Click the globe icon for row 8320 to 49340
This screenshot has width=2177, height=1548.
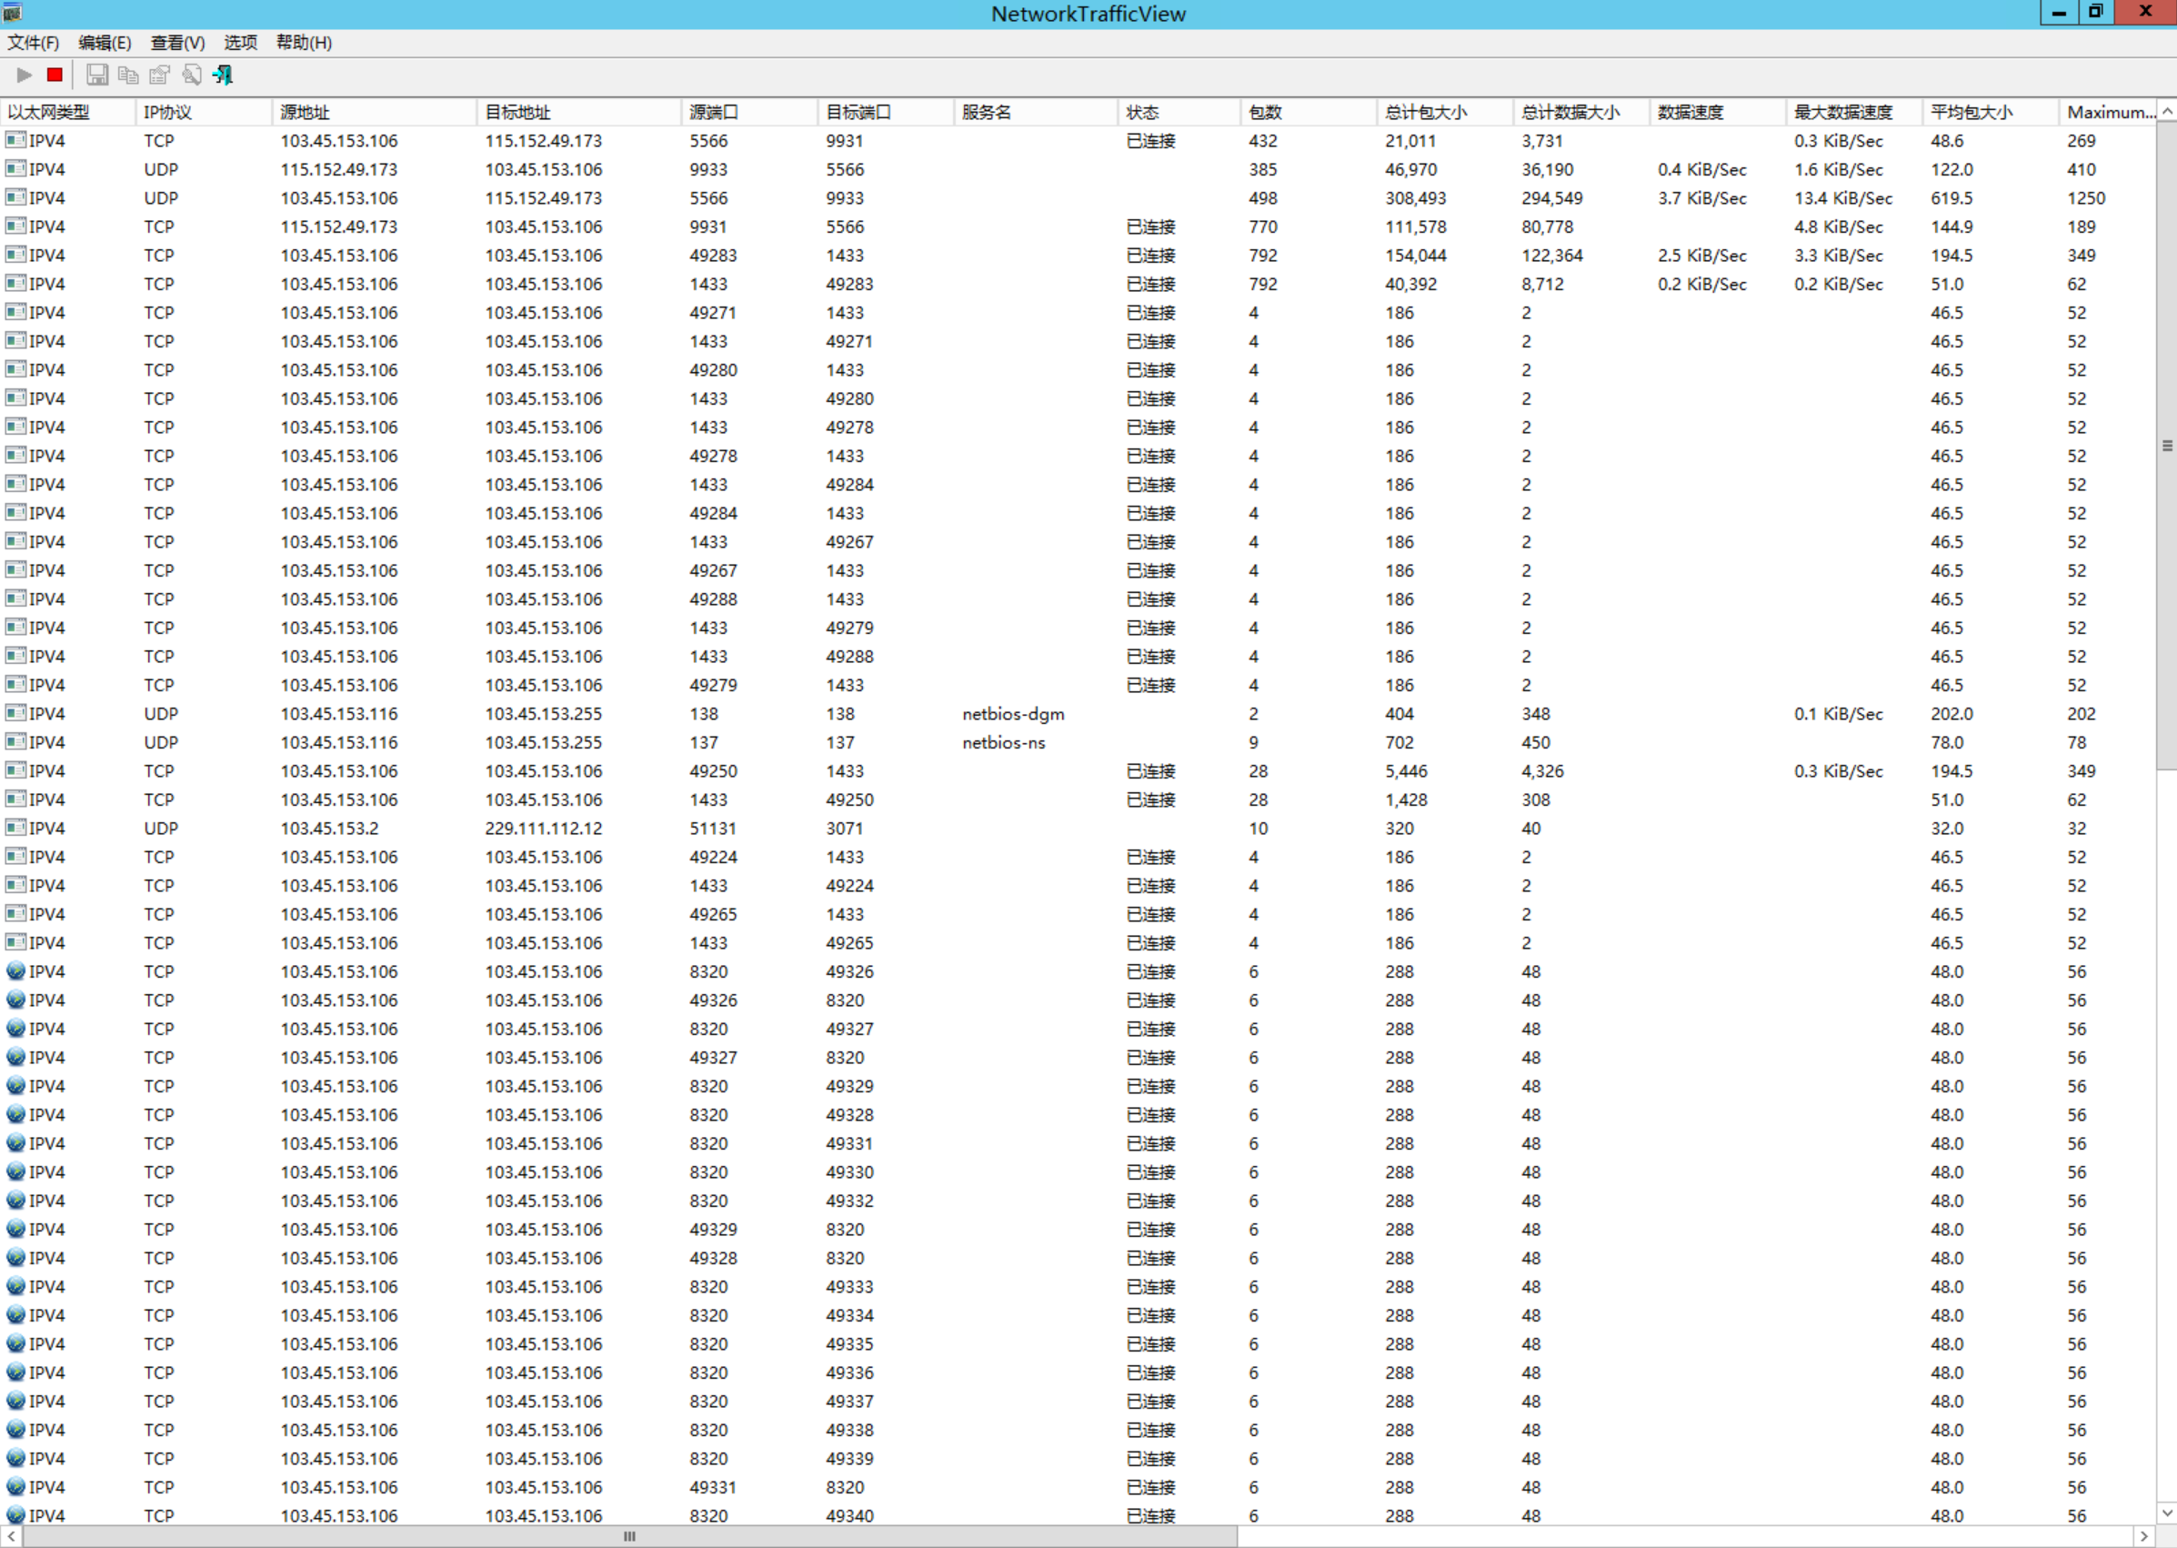click(15, 1514)
